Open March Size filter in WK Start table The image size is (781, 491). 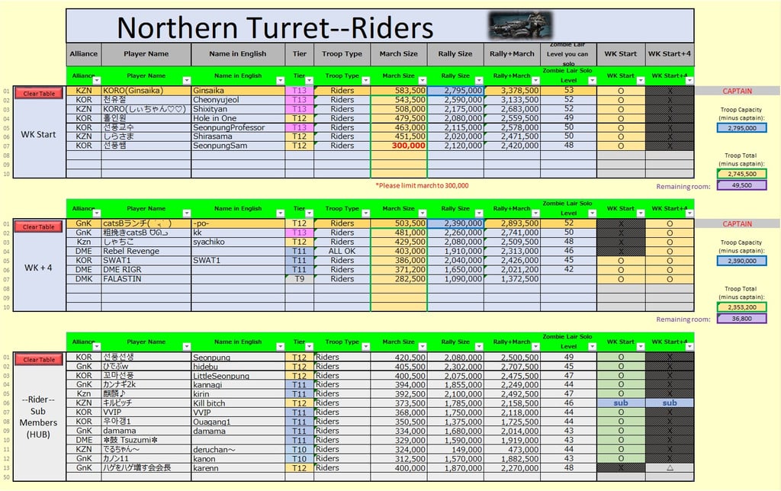(423, 80)
